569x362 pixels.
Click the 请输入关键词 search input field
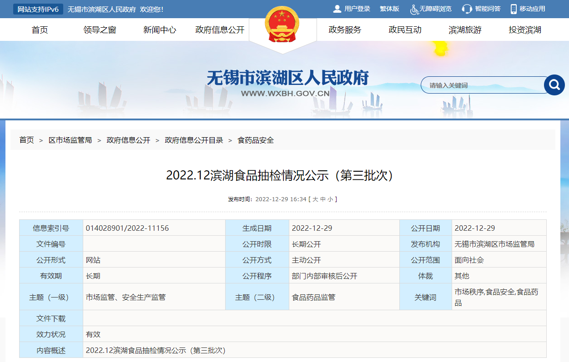[x=478, y=84]
